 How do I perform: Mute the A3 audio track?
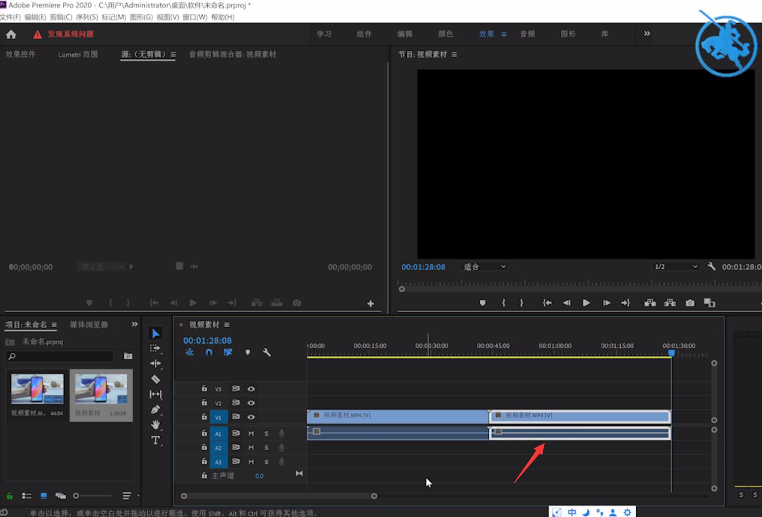pos(251,461)
